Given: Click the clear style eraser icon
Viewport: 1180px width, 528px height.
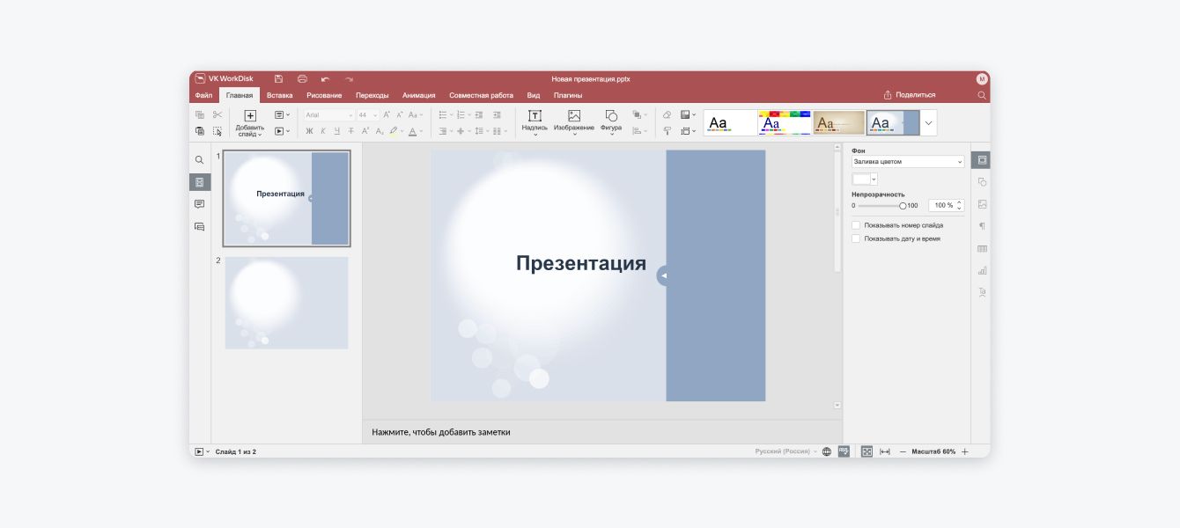Looking at the screenshot, I should pyautogui.click(x=667, y=115).
